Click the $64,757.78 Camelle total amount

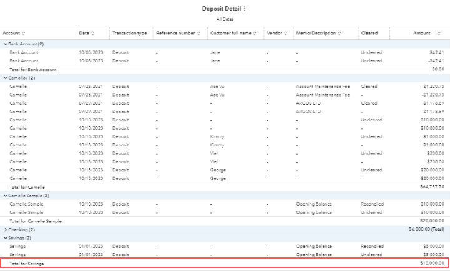click(432, 187)
